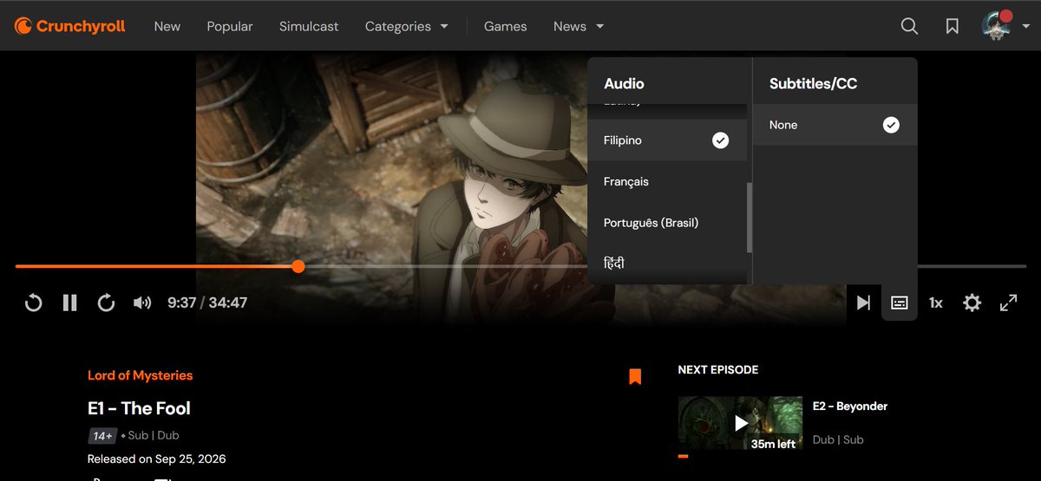Expand the News dropdown
The width and height of the screenshot is (1041, 481).
pos(579,26)
